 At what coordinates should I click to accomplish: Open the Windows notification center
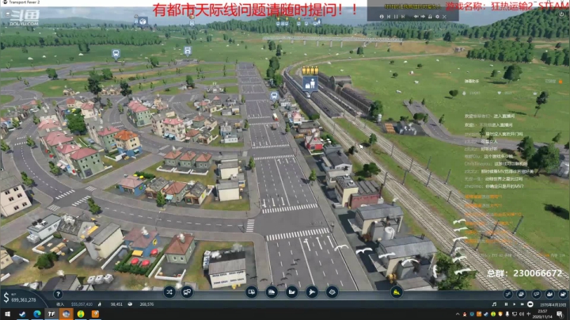pos(560,314)
